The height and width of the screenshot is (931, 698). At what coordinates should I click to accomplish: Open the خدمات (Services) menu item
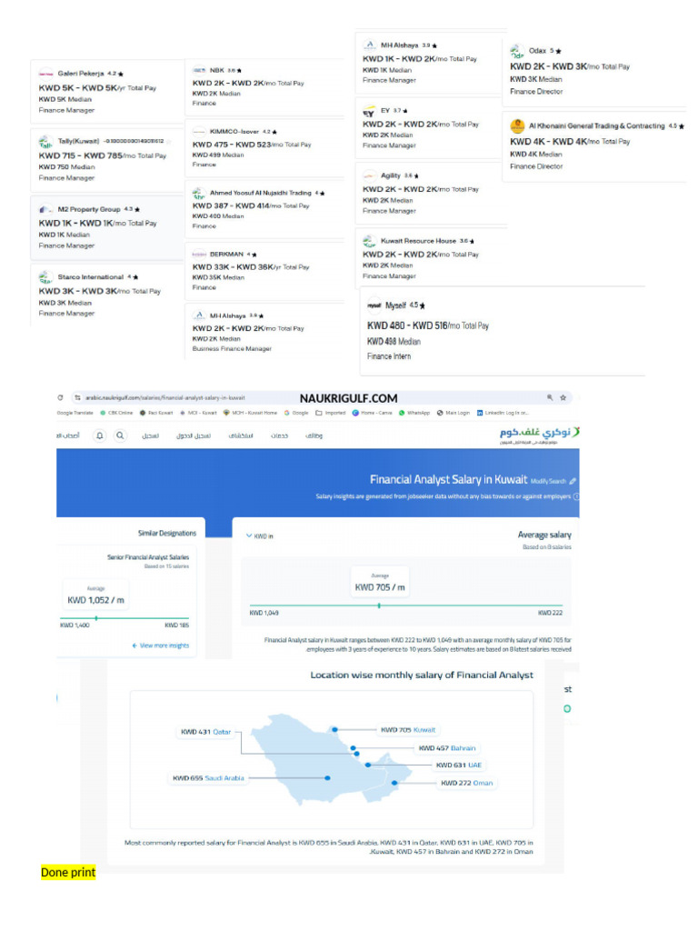point(279,435)
